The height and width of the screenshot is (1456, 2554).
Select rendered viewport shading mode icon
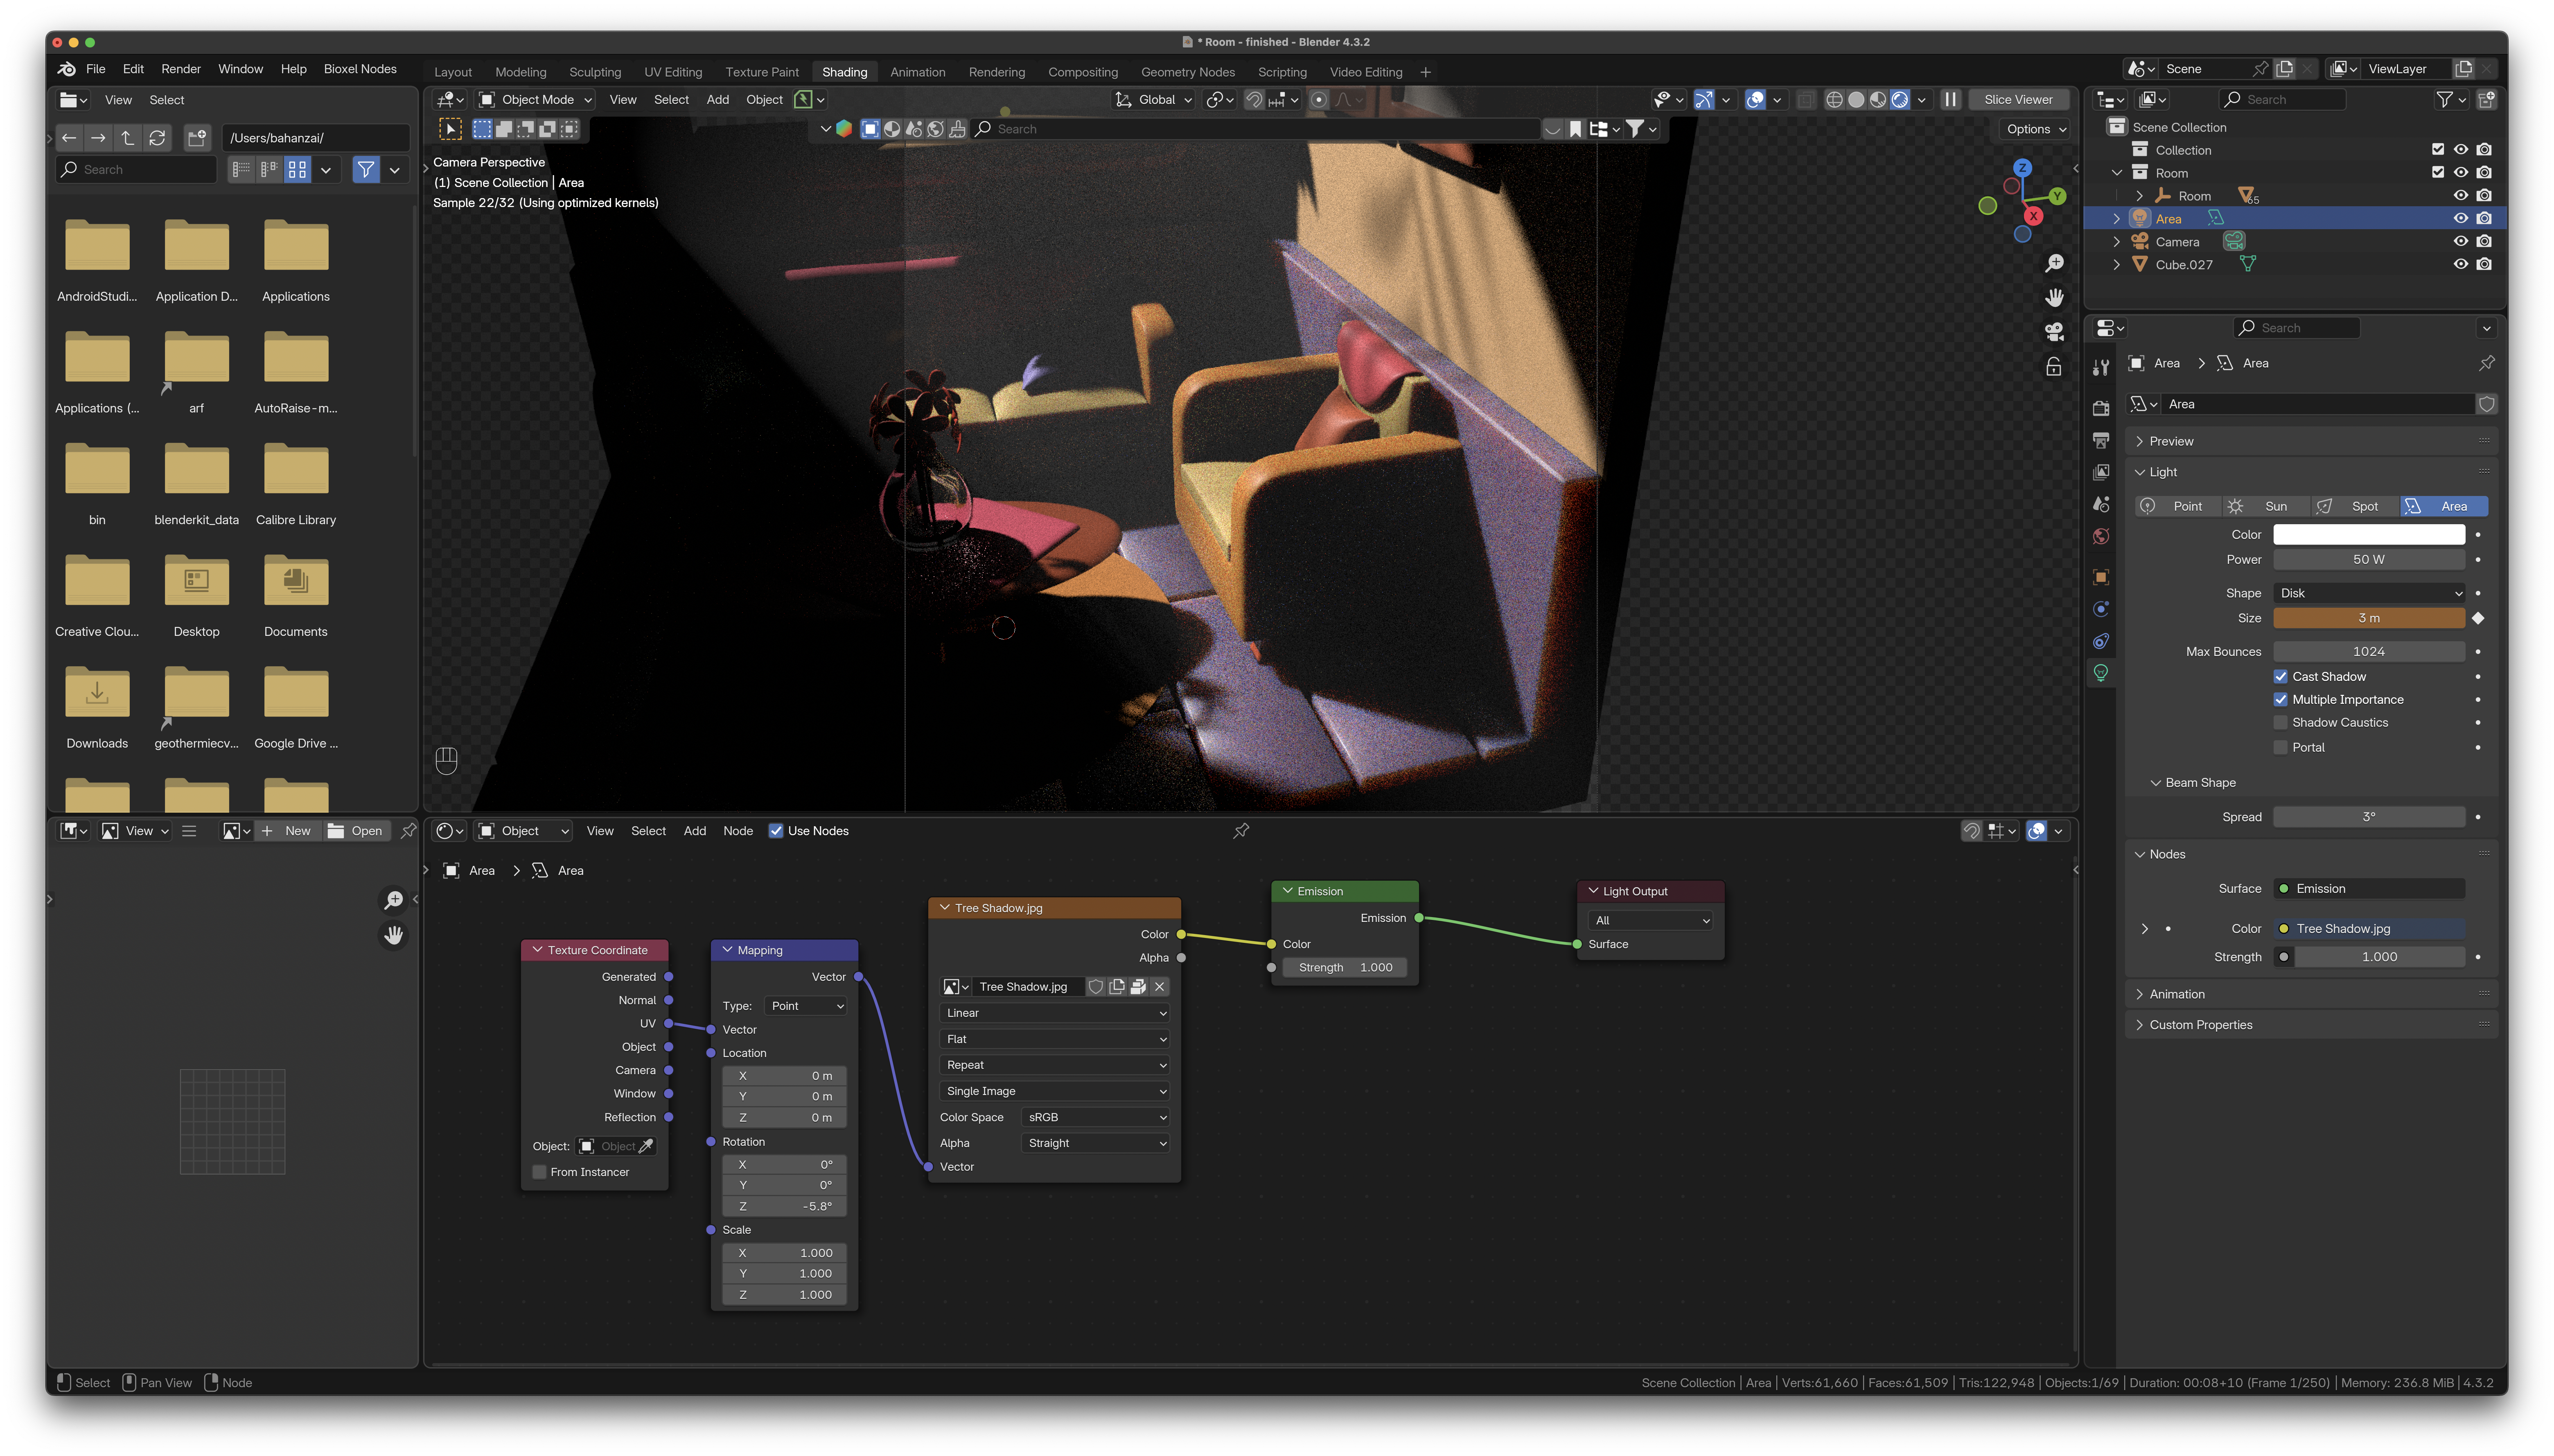tap(1900, 100)
